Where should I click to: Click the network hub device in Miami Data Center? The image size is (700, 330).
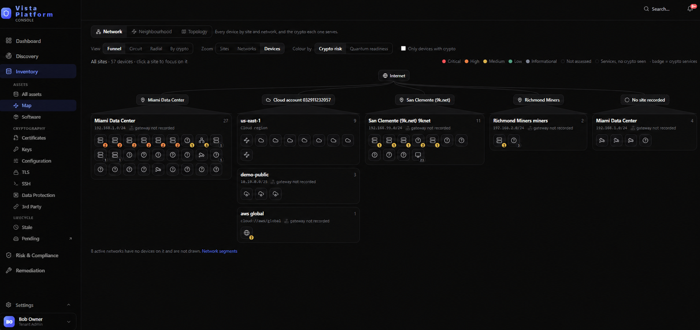tap(202, 140)
